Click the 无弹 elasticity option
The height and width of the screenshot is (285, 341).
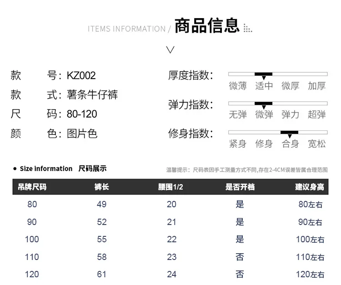pos(238,115)
